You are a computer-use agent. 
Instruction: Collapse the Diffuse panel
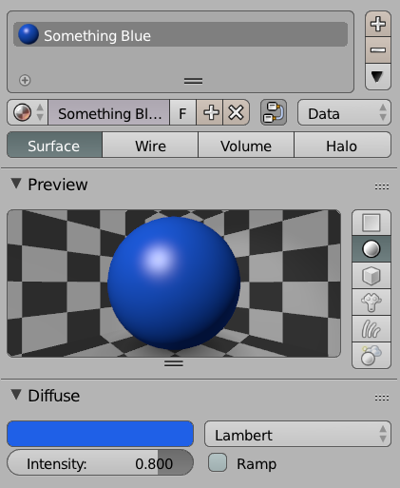[16, 395]
